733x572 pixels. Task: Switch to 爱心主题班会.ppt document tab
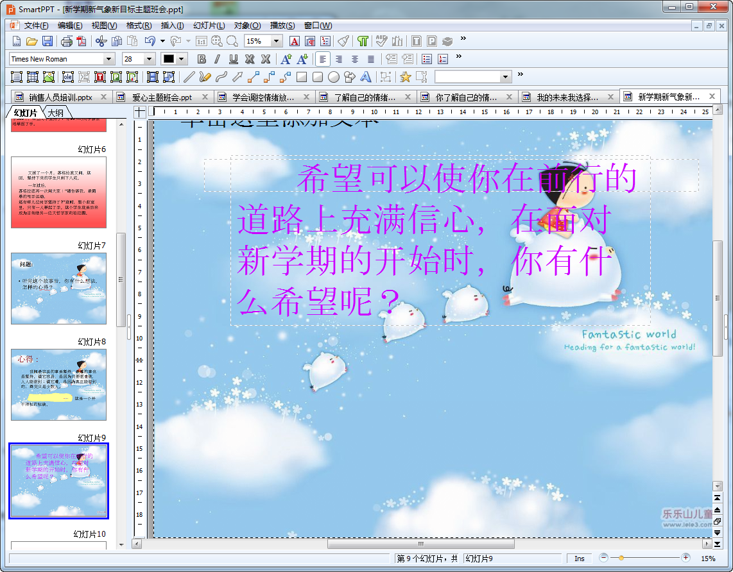162,97
